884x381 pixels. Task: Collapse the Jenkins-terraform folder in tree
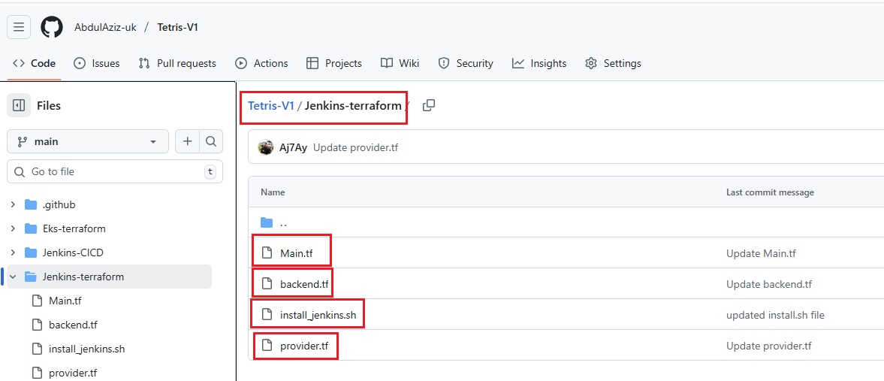pos(13,277)
